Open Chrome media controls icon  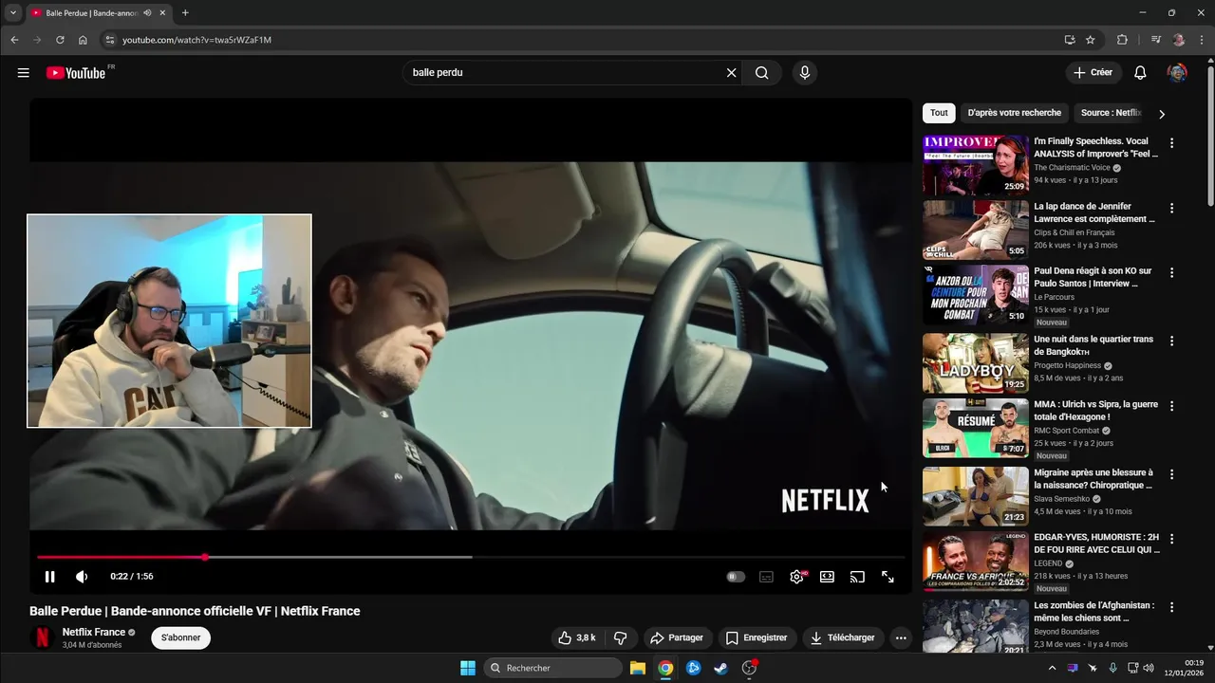[1155, 40]
